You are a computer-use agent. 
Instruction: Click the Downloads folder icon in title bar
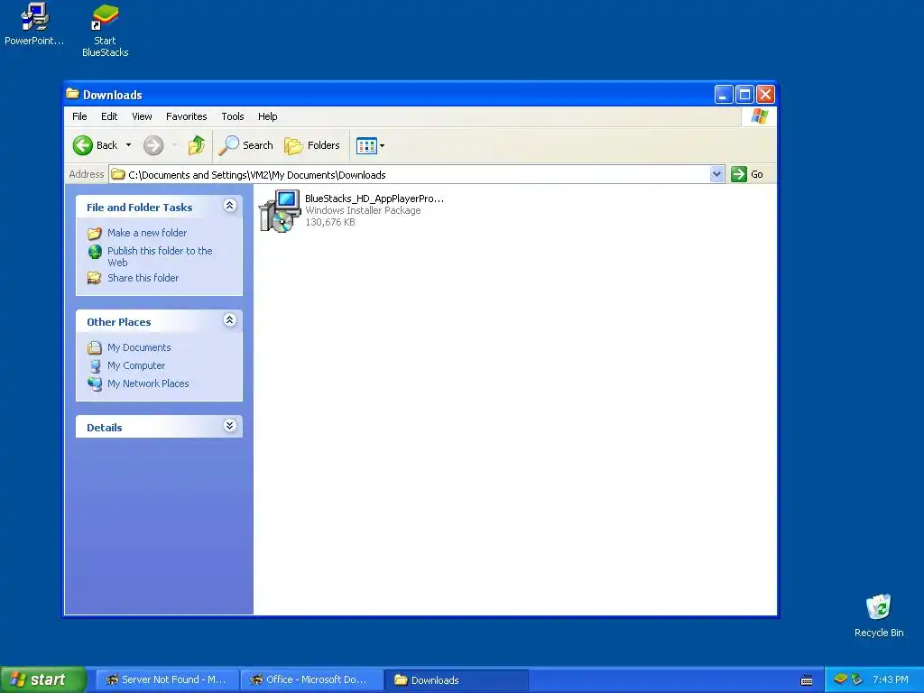(x=72, y=94)
